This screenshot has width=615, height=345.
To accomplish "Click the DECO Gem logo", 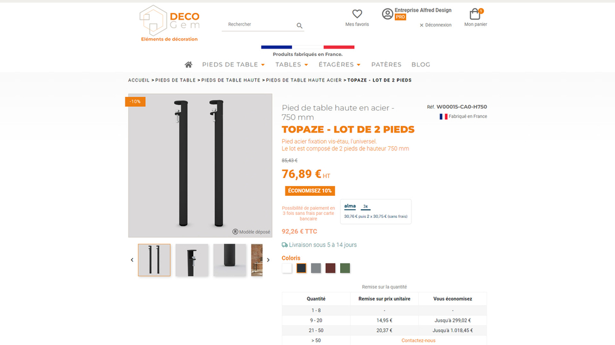I will point(170,23).
